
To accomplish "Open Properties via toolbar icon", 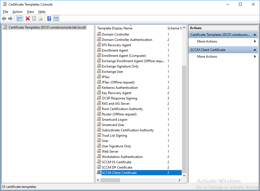I will (34, 18).
